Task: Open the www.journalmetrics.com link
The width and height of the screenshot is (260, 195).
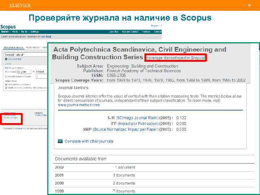Action: click(79, 105)
